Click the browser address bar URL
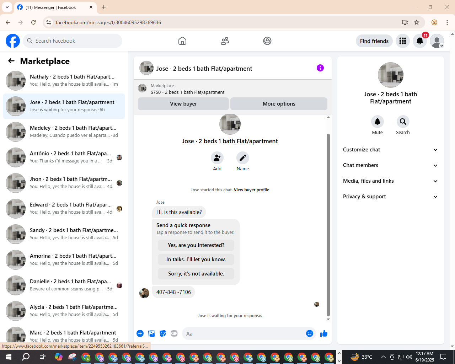This screenshot has height=364, width=455. pyautogui.click(x=108, y=22)
